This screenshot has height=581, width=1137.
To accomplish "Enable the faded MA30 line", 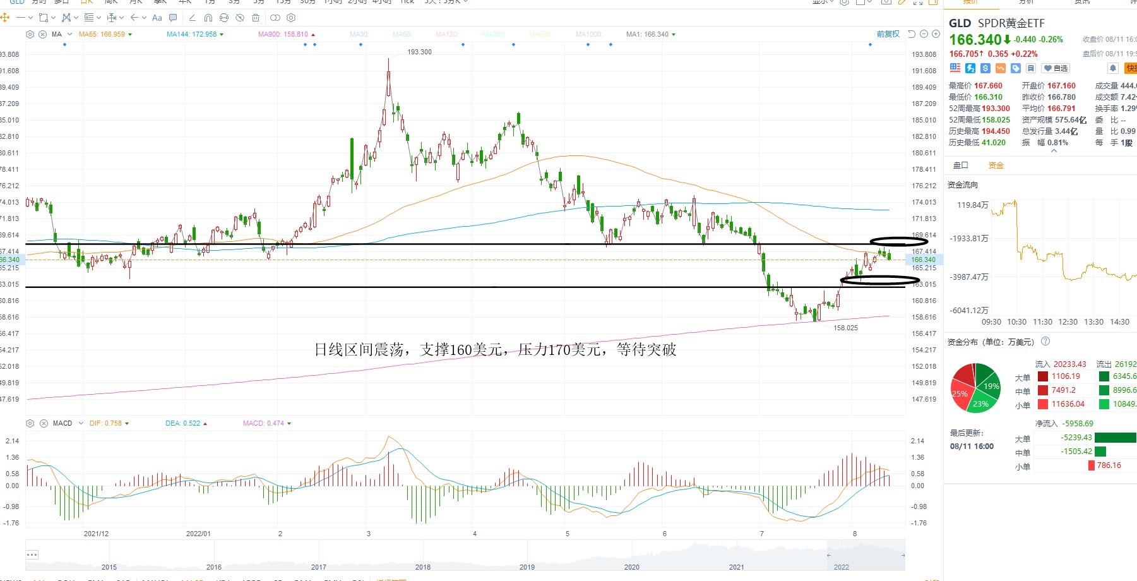I will 359,34.
